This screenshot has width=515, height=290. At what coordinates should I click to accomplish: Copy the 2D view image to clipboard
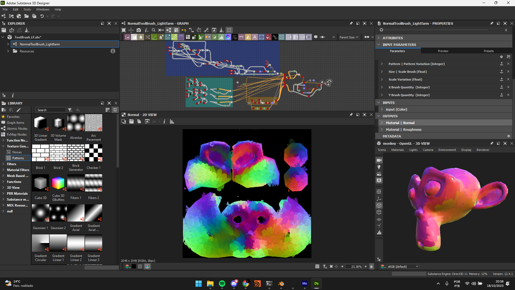(x=139, y=122)
